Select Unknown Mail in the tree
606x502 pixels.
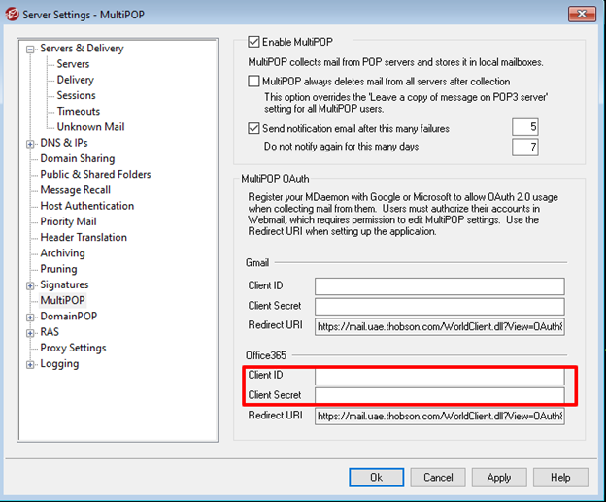tap(90, 127)
